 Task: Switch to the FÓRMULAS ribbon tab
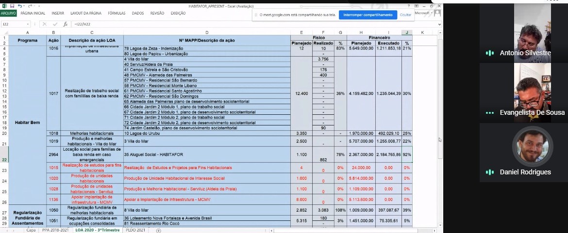click(x=117, y=14)
